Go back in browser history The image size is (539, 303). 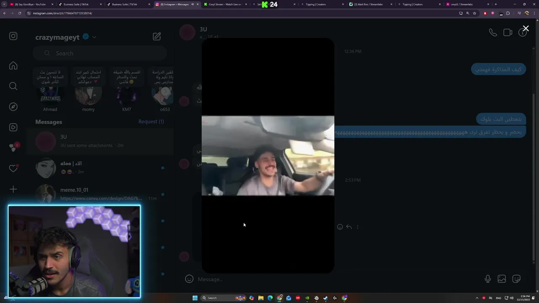[x=4, y=13]
